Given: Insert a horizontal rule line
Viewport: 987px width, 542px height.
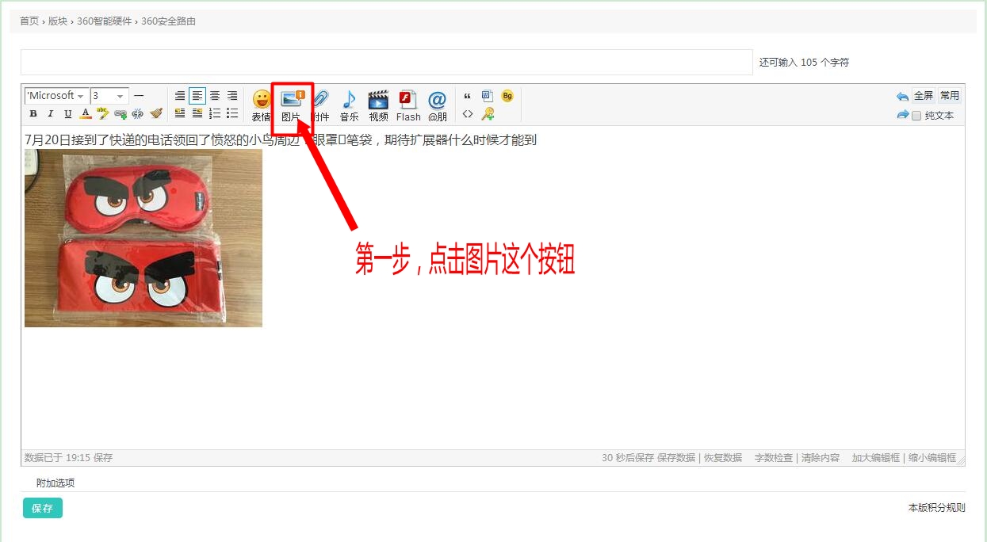Looking at the screenshot, I should point(139,96).
